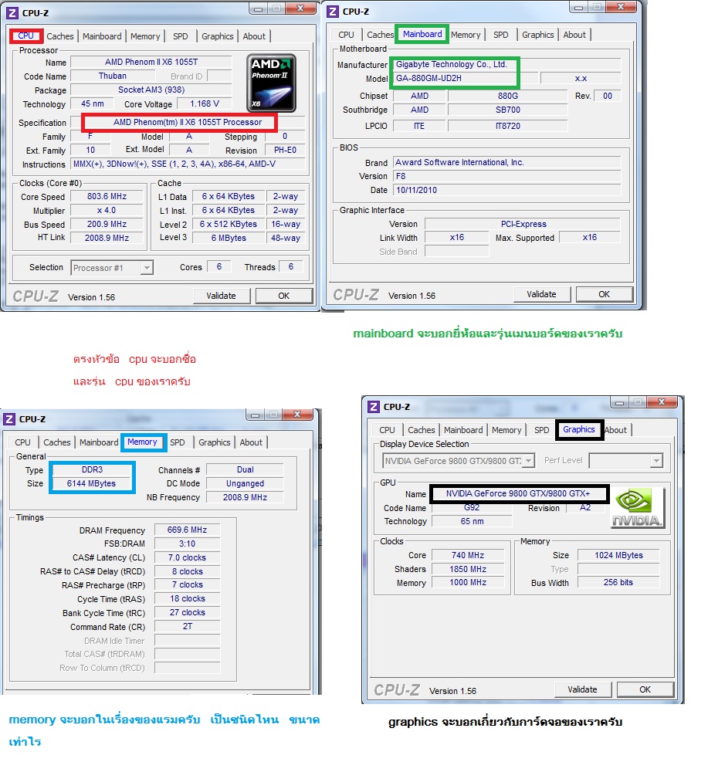Select the highlighted Memory tab in Memory window
Viewport: 708px width, 762px height.
coord(142,442)
